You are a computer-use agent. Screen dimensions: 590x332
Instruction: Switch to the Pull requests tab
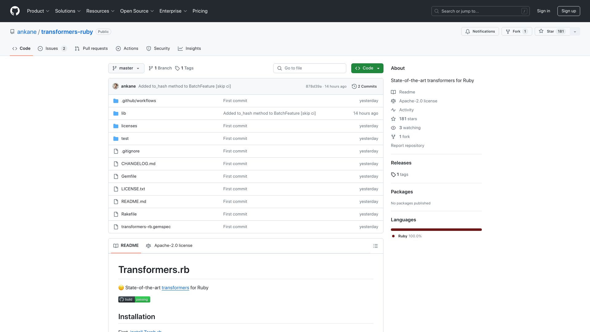click(91, 49)
